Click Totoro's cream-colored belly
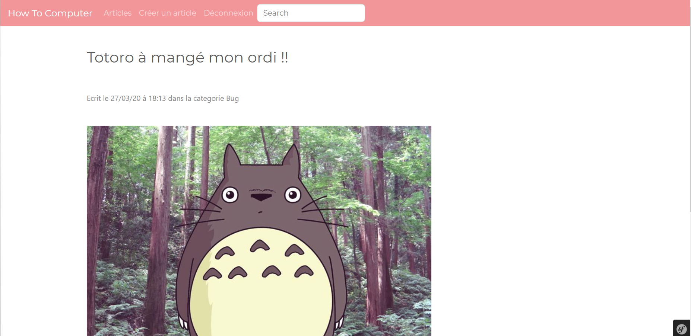The width and height of the screenshot is (691, 336). (261, 294)
